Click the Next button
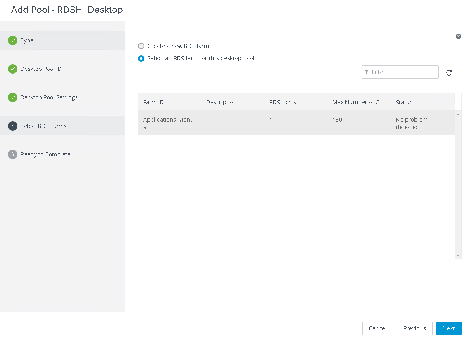 [x=449, y=328]
